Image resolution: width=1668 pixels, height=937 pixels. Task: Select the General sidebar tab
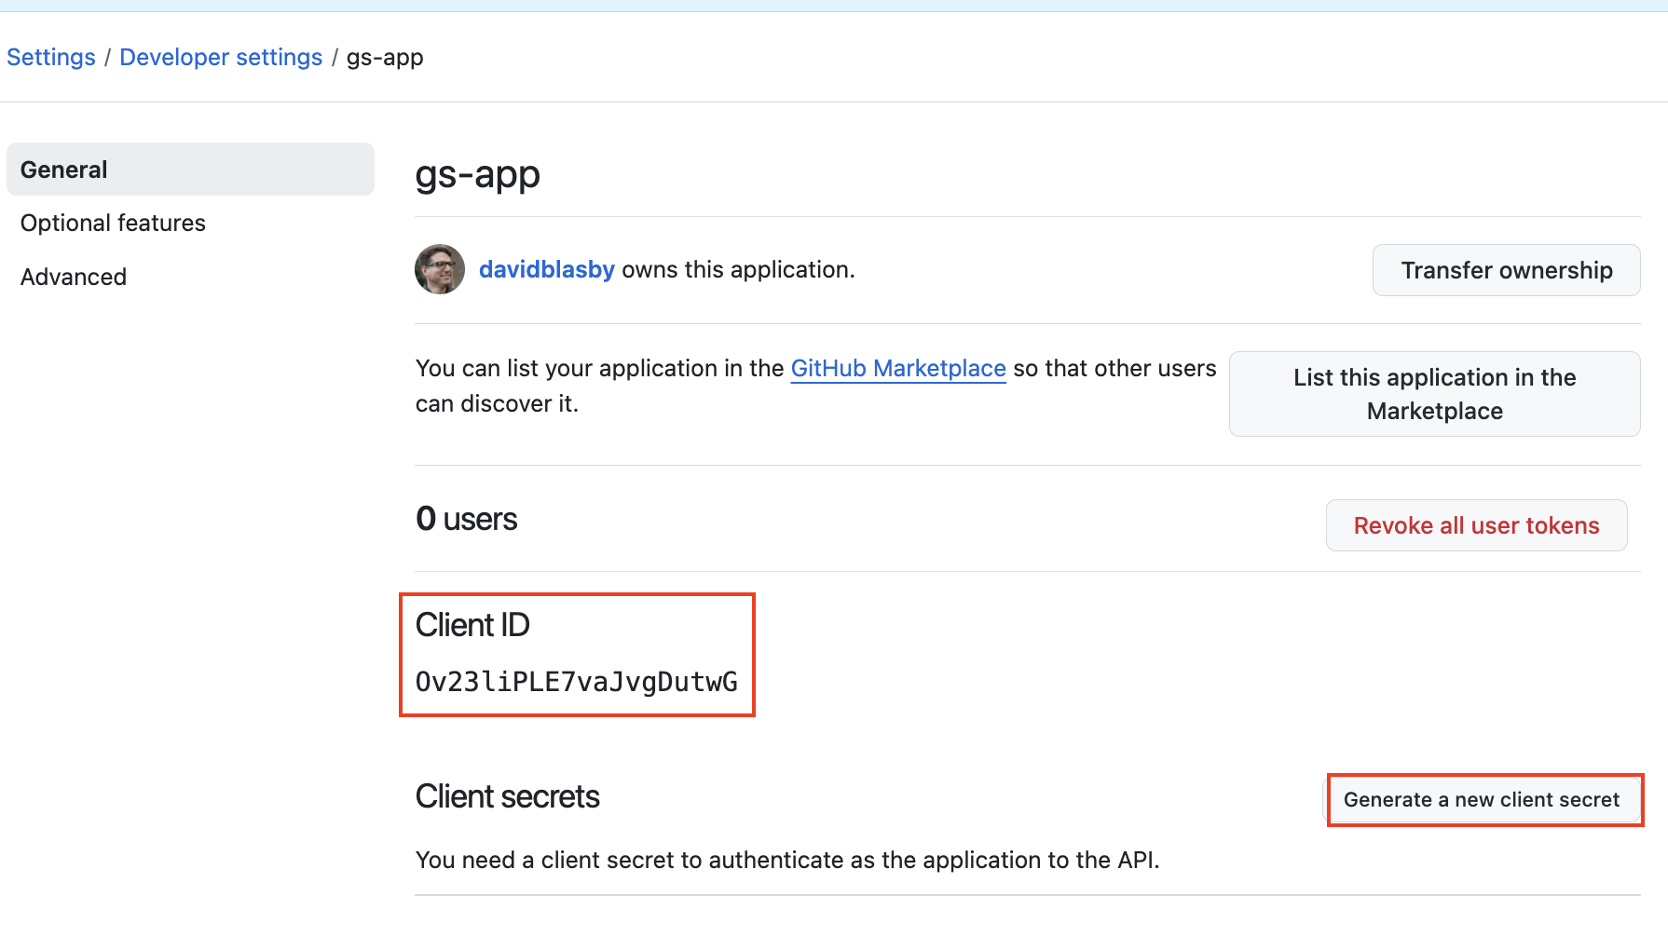coord(190,170)
